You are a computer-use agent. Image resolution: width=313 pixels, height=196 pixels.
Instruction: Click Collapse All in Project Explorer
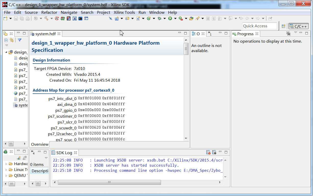click(x=6, y=40)
